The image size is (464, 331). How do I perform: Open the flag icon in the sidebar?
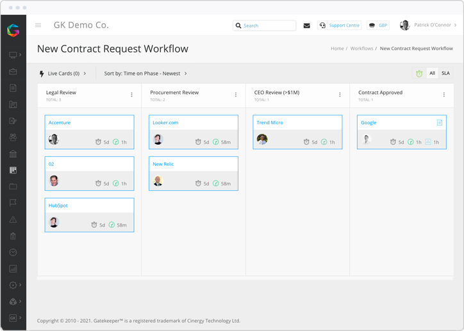pyautogui.click(x=13, y=203)
